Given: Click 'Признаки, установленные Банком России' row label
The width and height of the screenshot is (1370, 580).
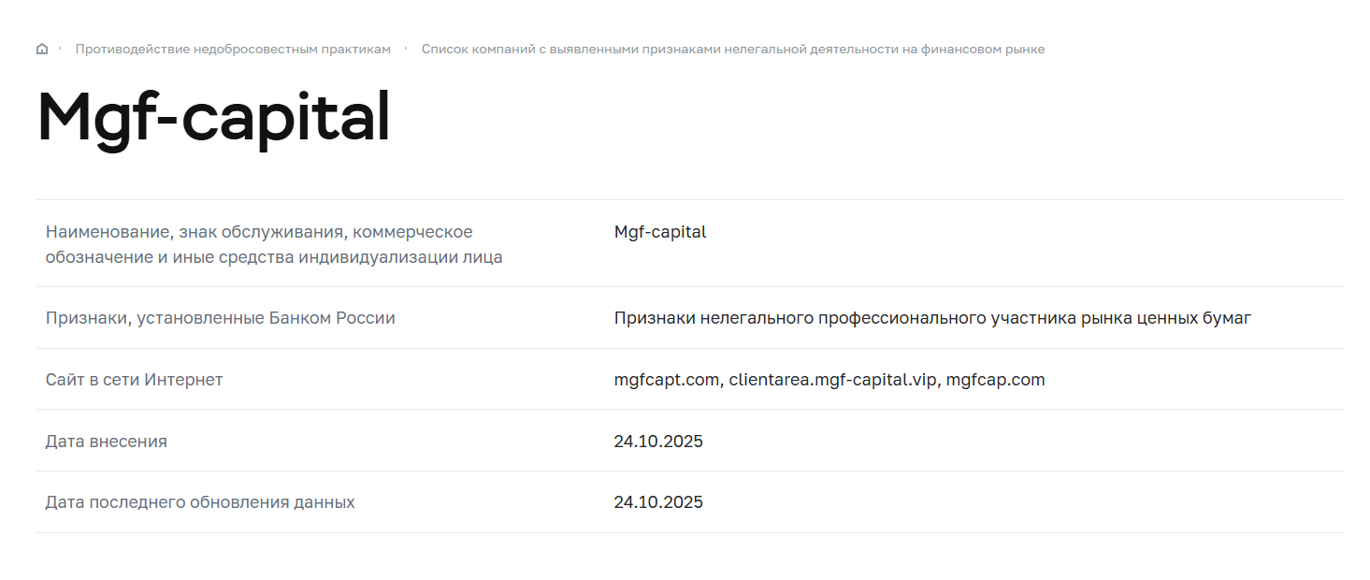Looking at the screenshot, I should point(220,318).
